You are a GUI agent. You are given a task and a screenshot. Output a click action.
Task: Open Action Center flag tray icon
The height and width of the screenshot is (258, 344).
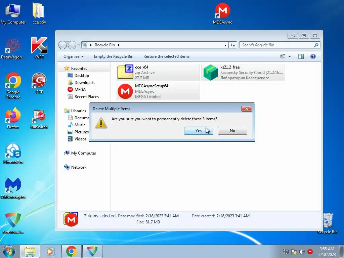294,252
